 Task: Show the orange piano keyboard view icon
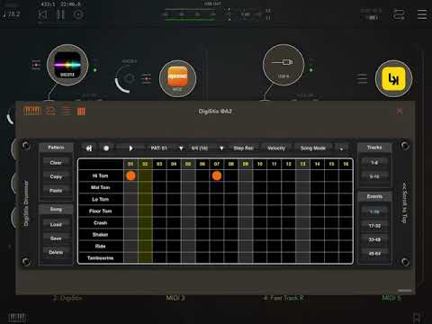click(x=32, y=111)
